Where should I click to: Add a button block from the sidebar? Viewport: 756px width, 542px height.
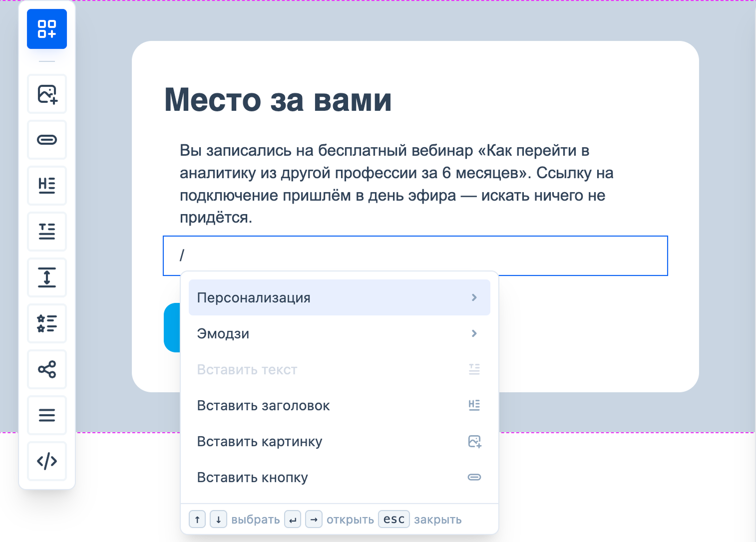(x=47, y=140)
